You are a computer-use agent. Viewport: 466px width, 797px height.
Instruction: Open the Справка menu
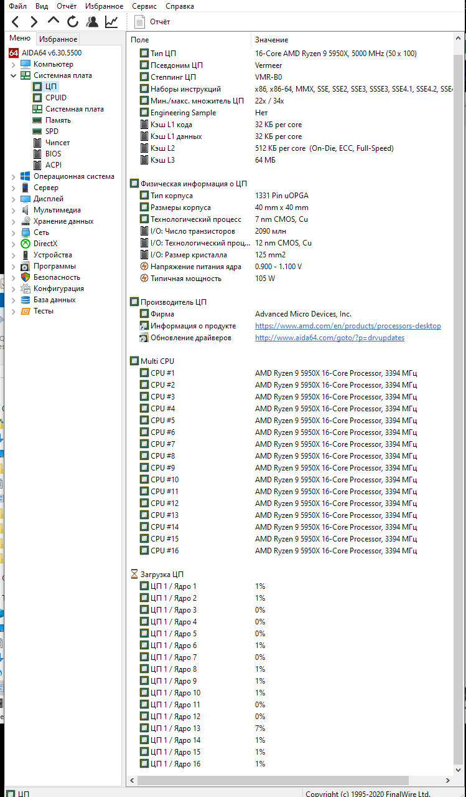pyautogui.click(x=180, y=6)
